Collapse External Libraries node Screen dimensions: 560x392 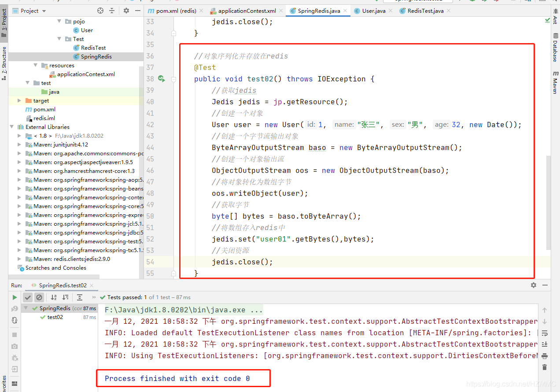11,127
